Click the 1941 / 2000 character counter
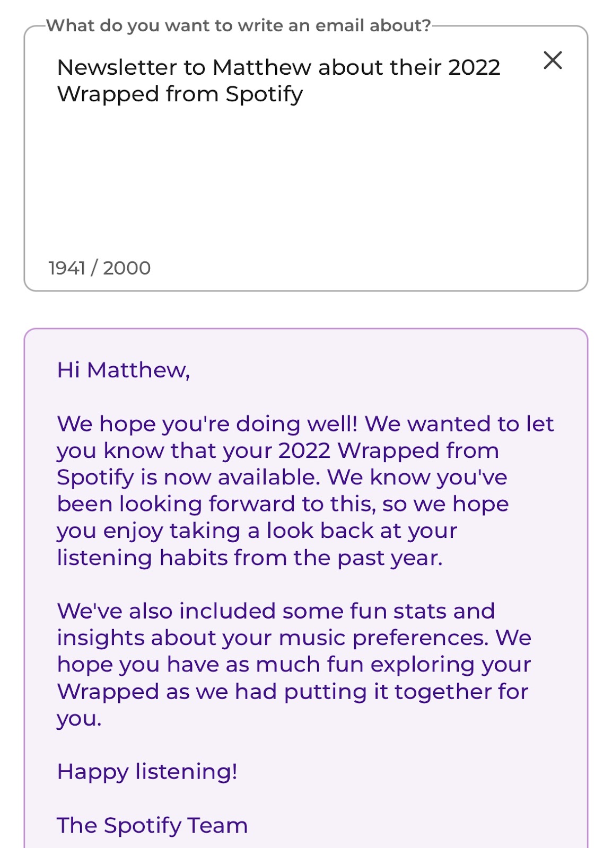The width and height of the screenshot is (612, 848). pos(100,268)
